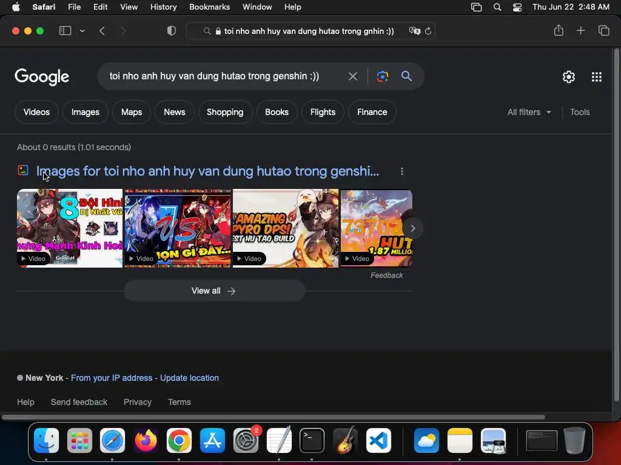Search by image with Google Lens icon
The image size is (621, 465).
pyautogui.click(x=382, y=76)
